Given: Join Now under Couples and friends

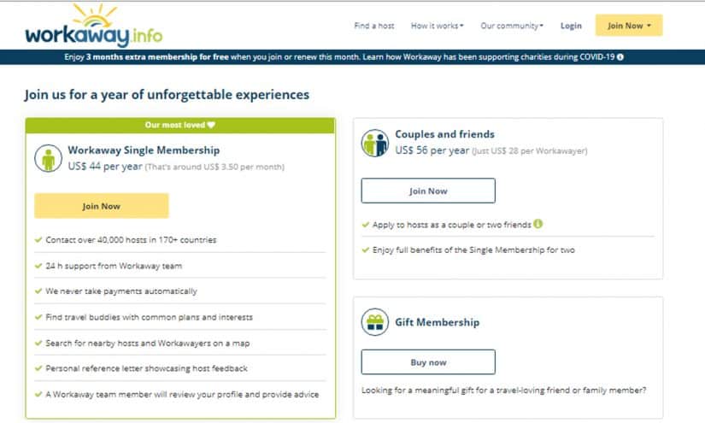Looking at the screenshot, I should [428, 191].
